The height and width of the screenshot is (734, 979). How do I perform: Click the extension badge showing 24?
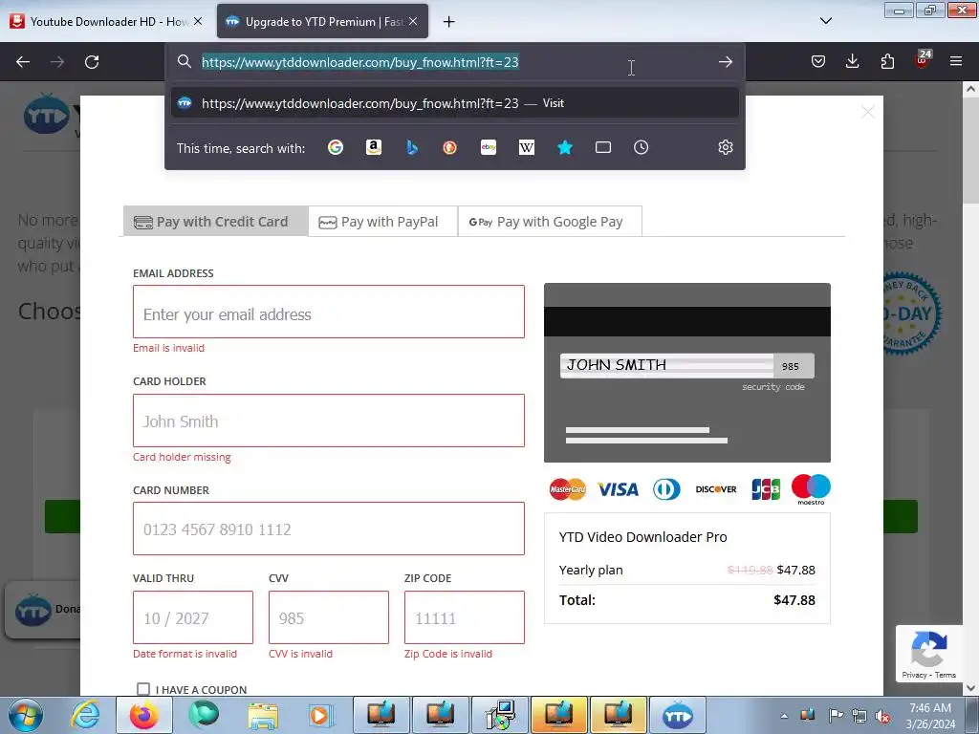coord(923,58)
